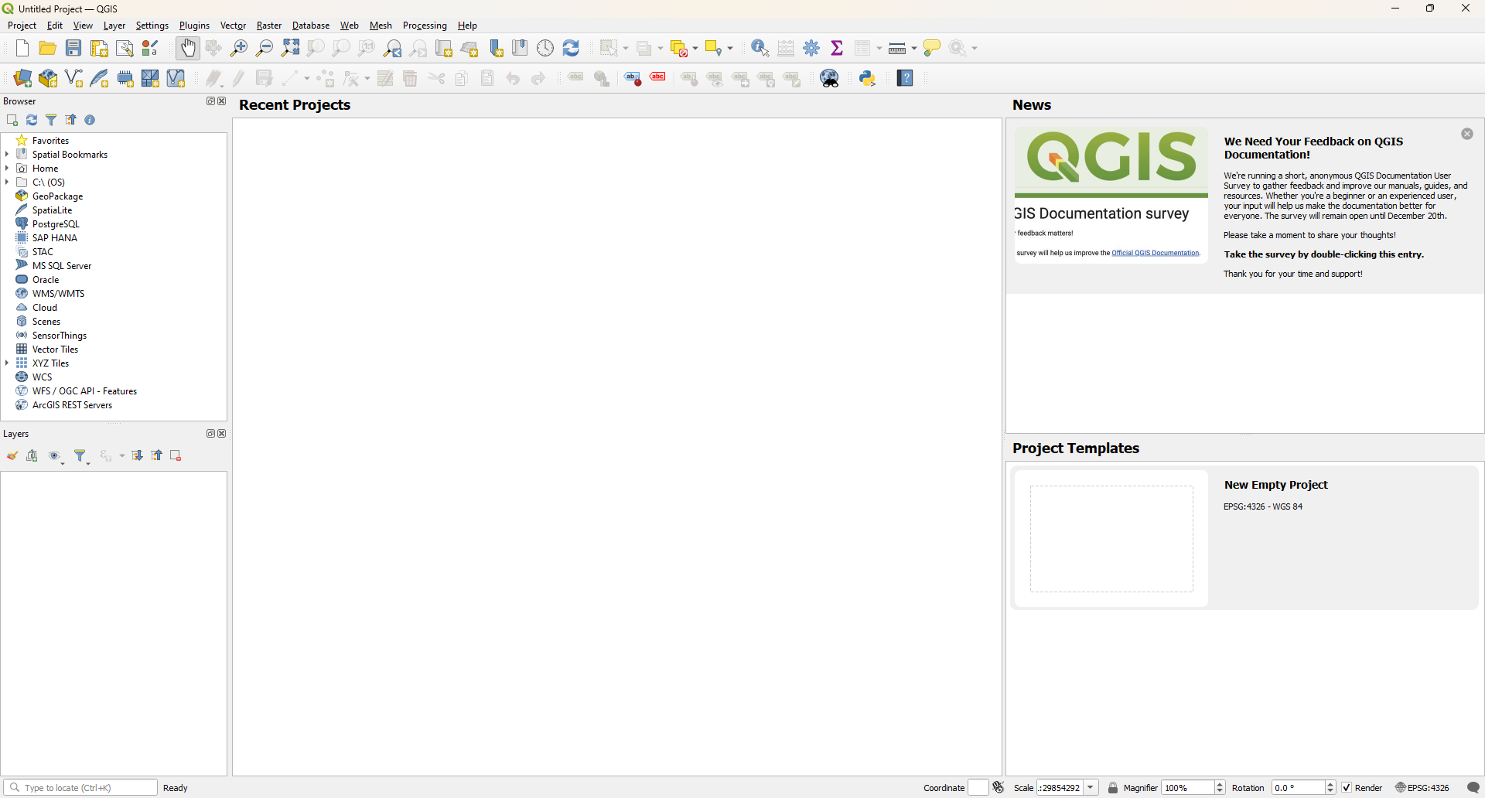Viewport: 1485px width, 798px height.
Task: Click the Zoom In magnifier icon
Action: [239, 49]
